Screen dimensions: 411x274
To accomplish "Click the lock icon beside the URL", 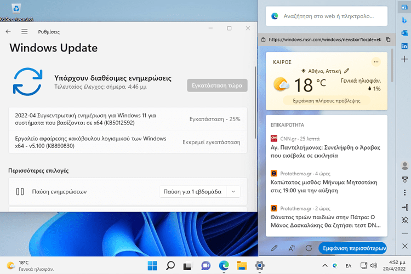I will 263,39.
